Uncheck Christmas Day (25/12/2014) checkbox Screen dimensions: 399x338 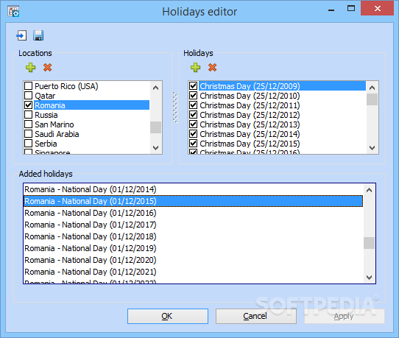pos(193,133)
